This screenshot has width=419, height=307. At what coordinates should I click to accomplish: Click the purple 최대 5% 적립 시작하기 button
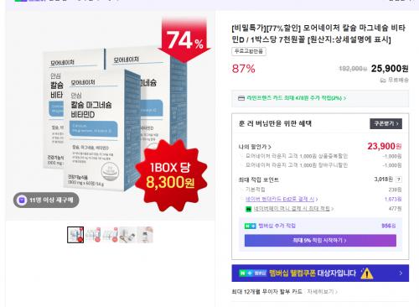(320, 241)
